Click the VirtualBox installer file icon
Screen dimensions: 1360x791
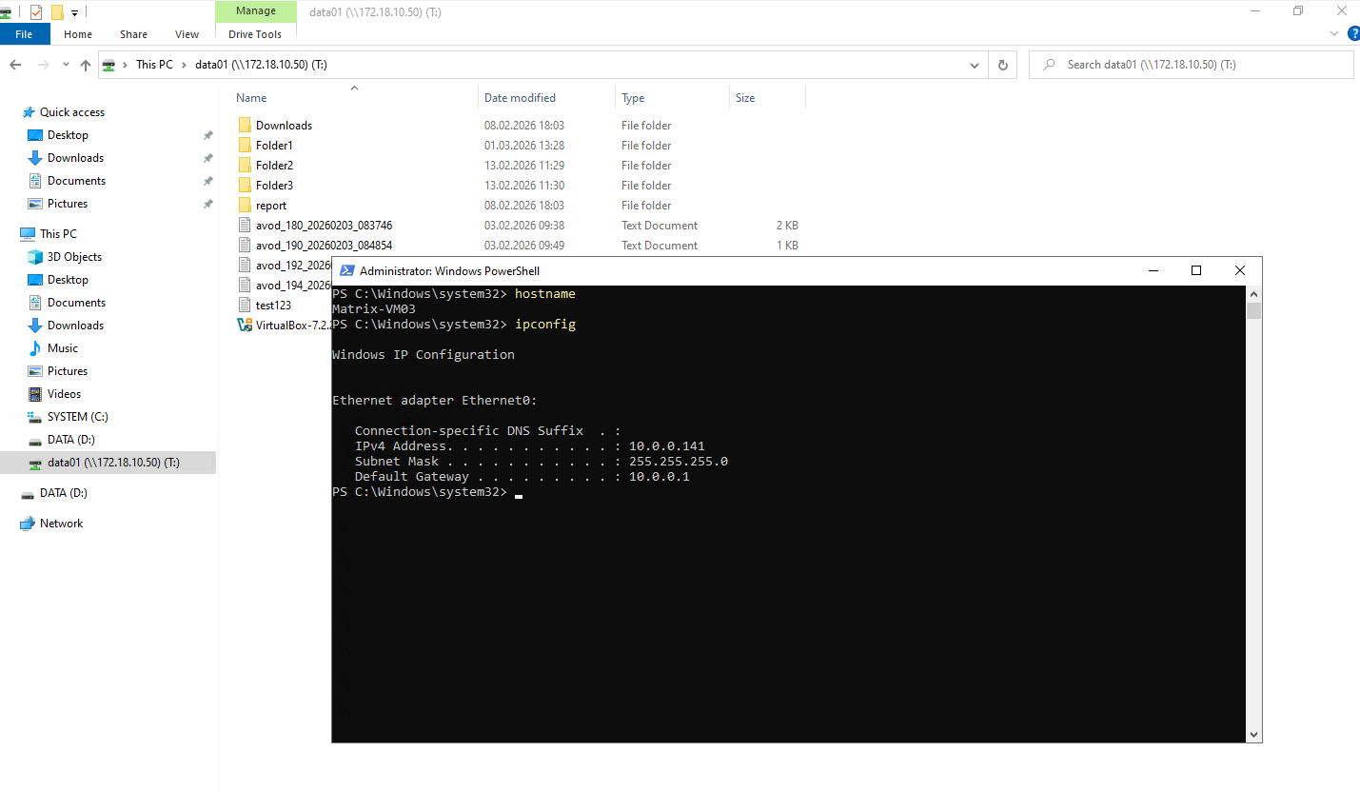tap(245, 326)
